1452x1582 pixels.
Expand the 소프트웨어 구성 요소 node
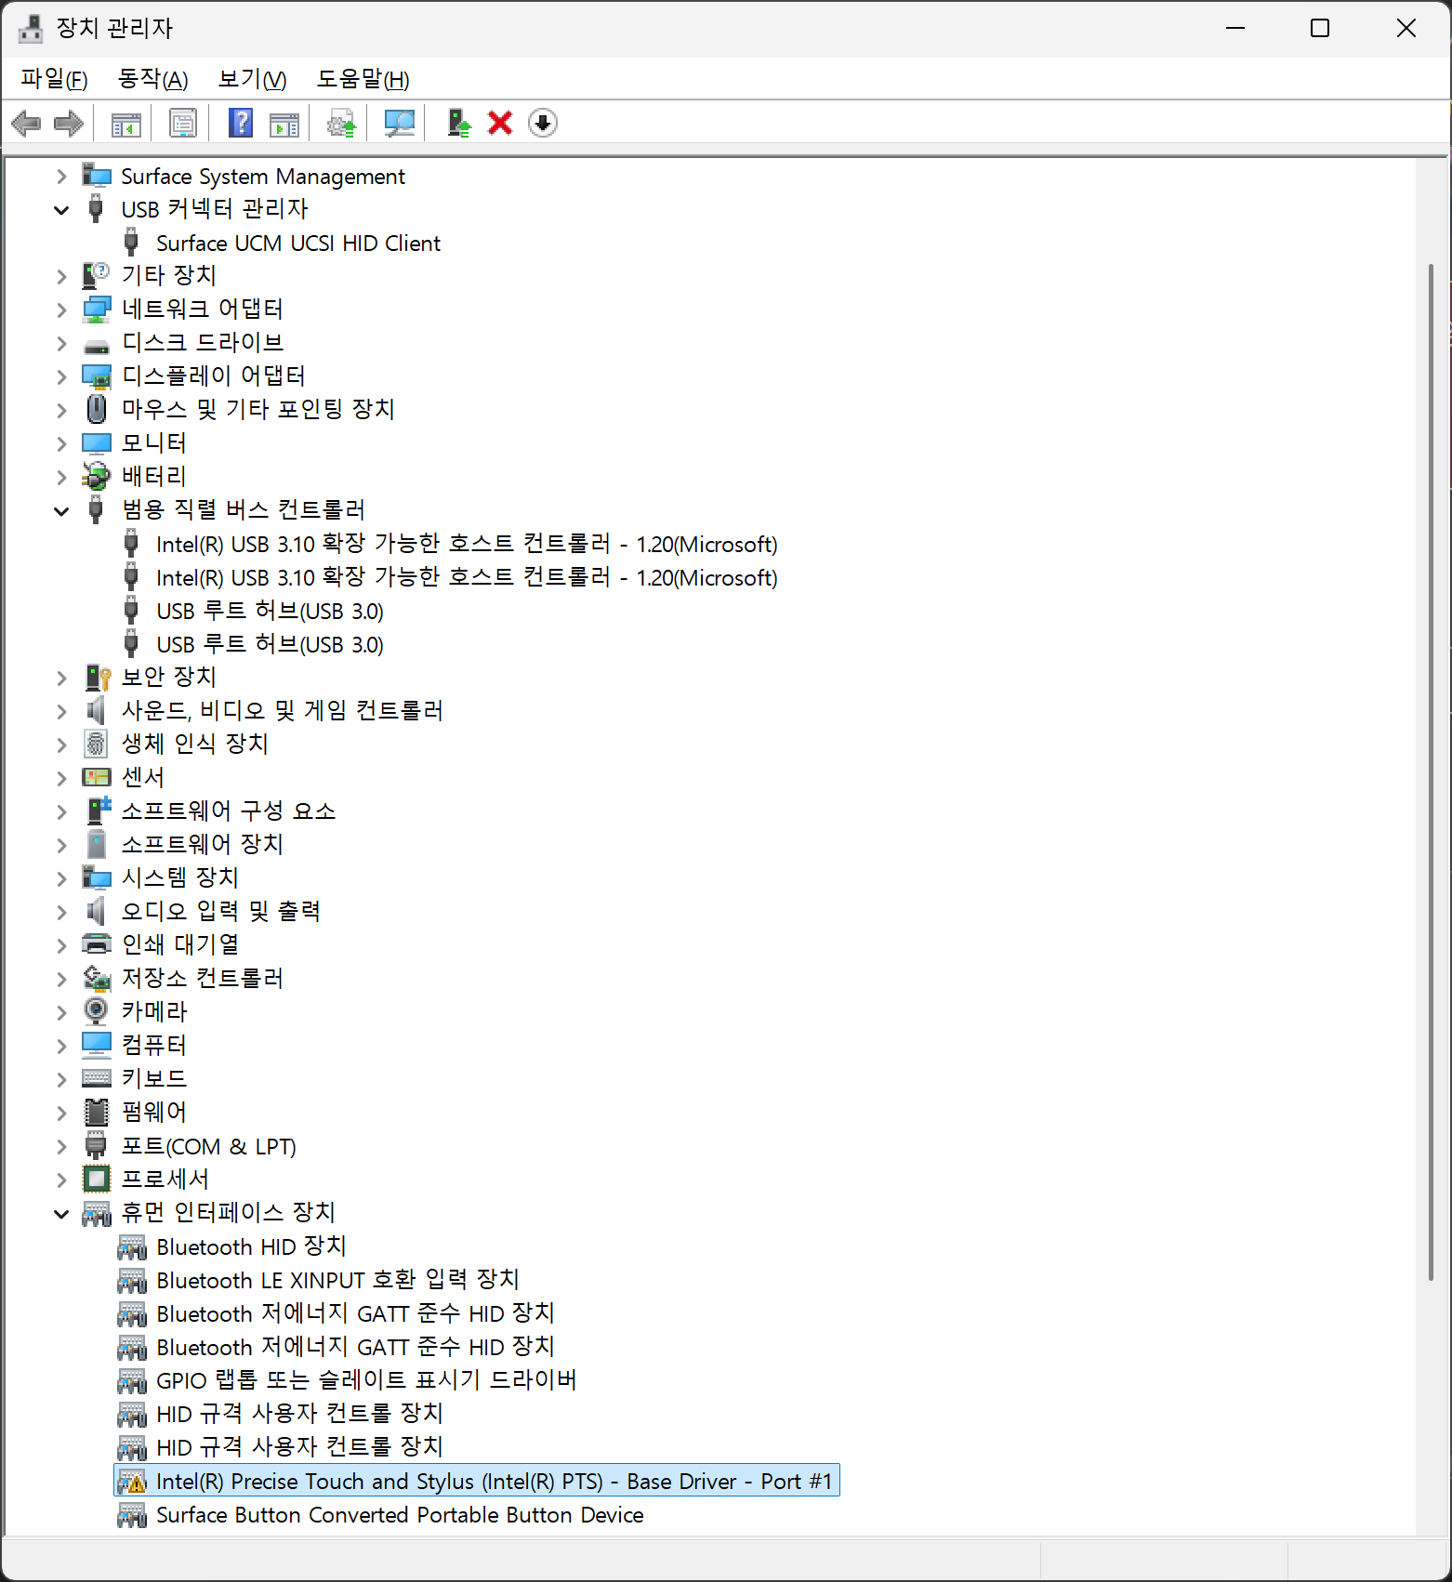pos(61,811)
